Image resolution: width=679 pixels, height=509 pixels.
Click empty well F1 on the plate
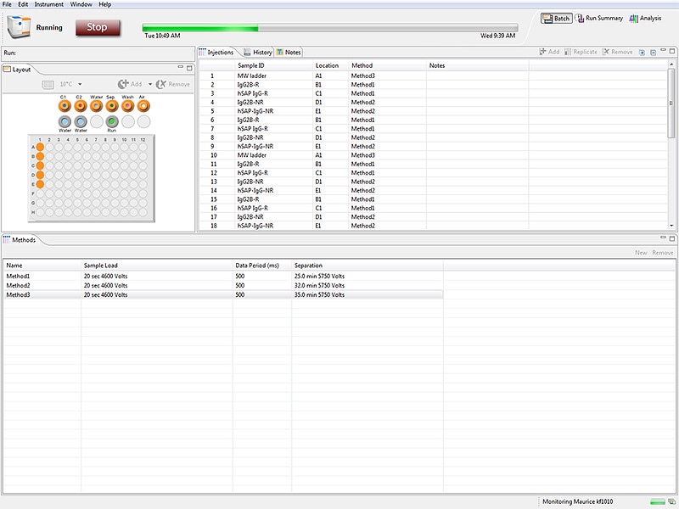pos(40,193)
